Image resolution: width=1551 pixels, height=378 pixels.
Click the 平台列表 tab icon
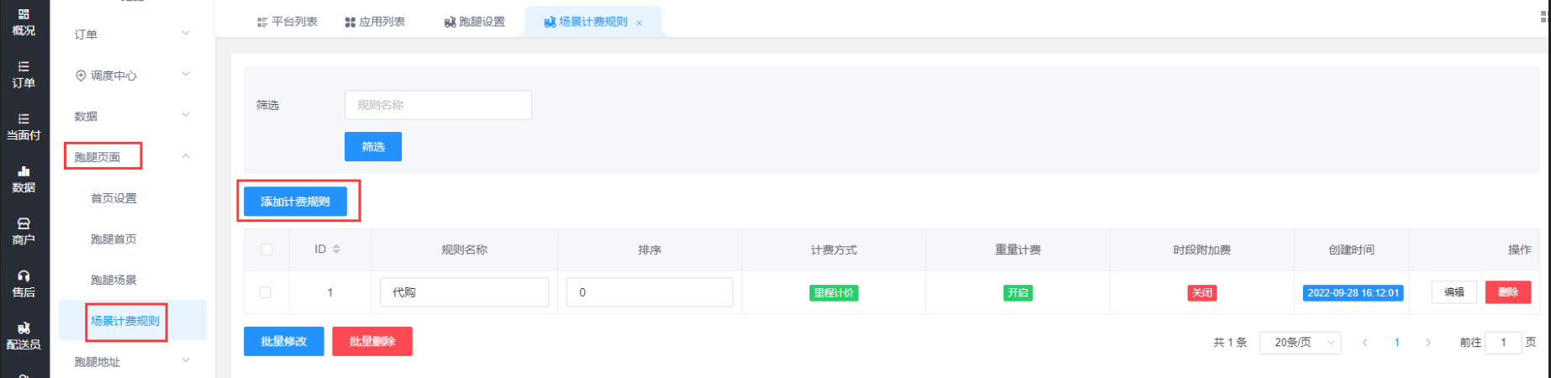point(262,22)
